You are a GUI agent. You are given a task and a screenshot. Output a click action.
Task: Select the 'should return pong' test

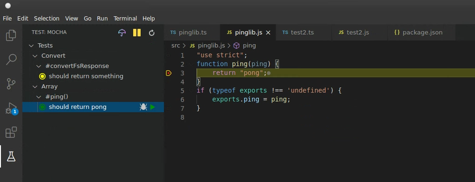(93, 107)
